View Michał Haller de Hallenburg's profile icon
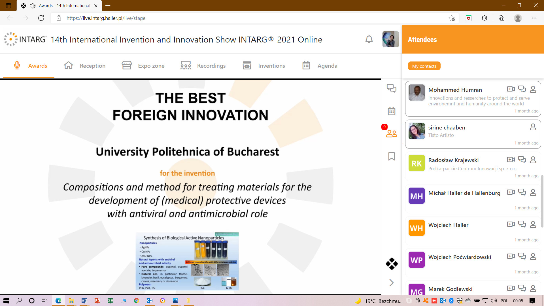The height and width of the screenshot is (306, 544). (533, 192)
